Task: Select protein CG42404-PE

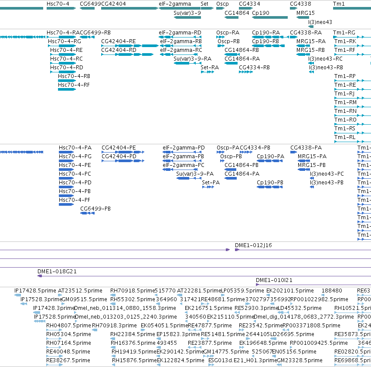Action: pyautogui.click(x=119, y=148)
